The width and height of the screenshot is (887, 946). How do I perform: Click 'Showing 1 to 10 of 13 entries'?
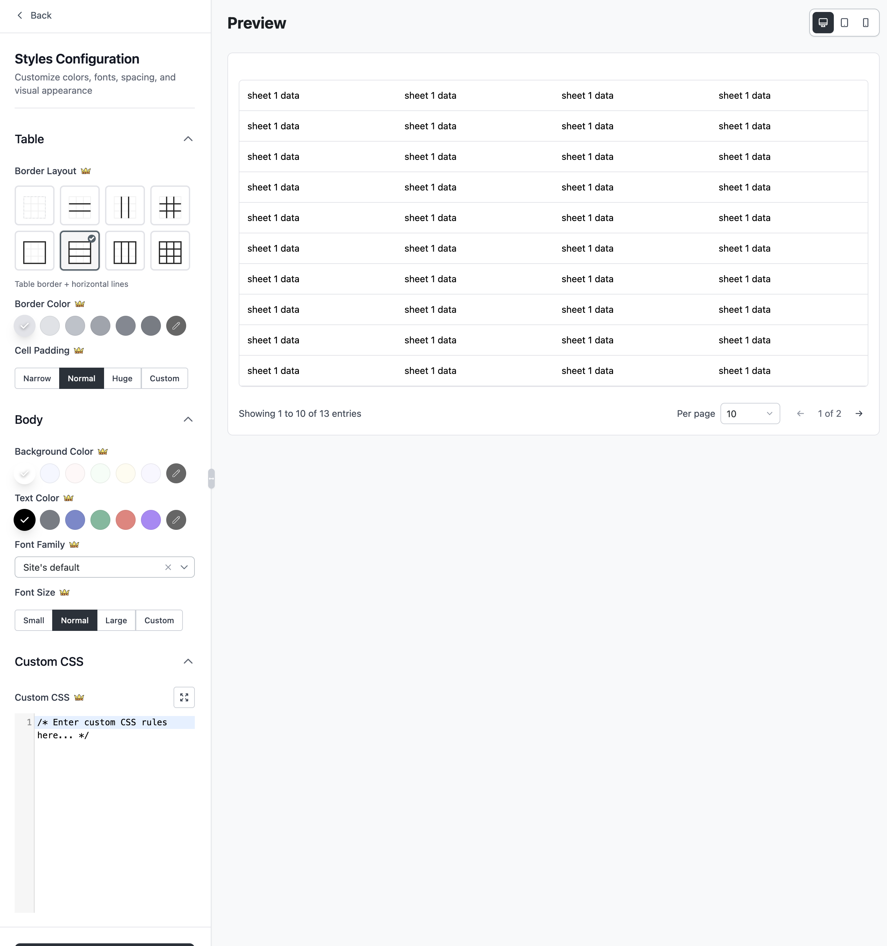click(300, 414)
